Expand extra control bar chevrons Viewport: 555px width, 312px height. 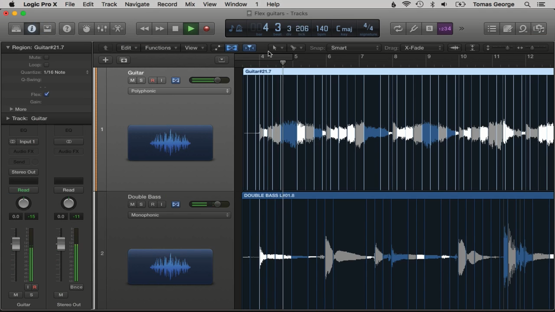461,29
